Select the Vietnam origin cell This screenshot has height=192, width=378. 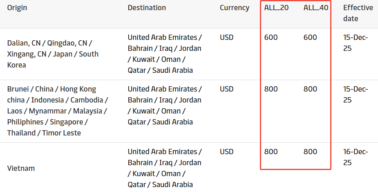pyautogui.click(x=21, y=168)
